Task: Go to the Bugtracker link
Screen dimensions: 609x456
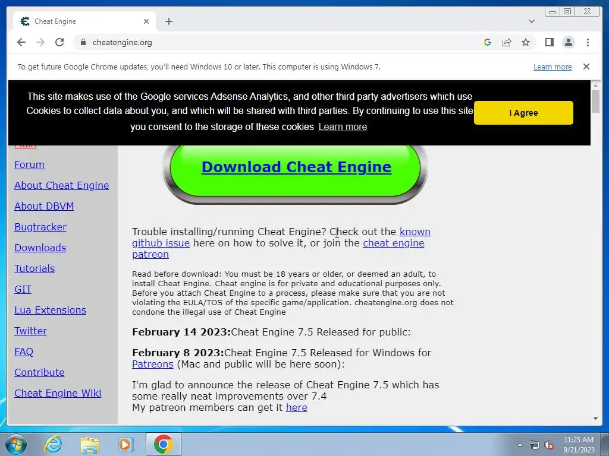Action: [x=40, y=227]
